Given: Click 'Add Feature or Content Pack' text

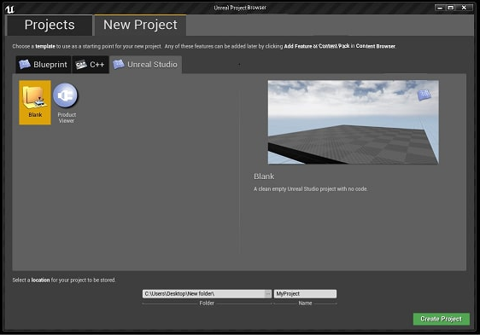Looking at the screenshot, I should coord(317,46).
